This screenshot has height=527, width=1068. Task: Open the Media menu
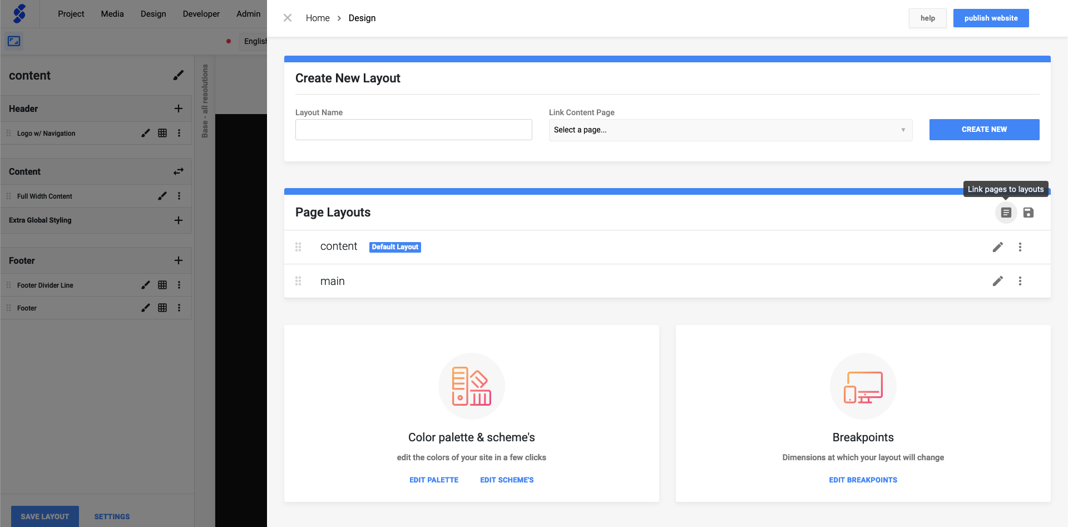112,14
